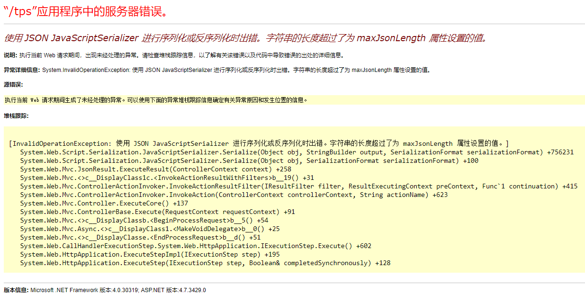The image size is (585, 303).
Task: Click the bold "异常详细信息:" label
Action: (x=22, y=70)
